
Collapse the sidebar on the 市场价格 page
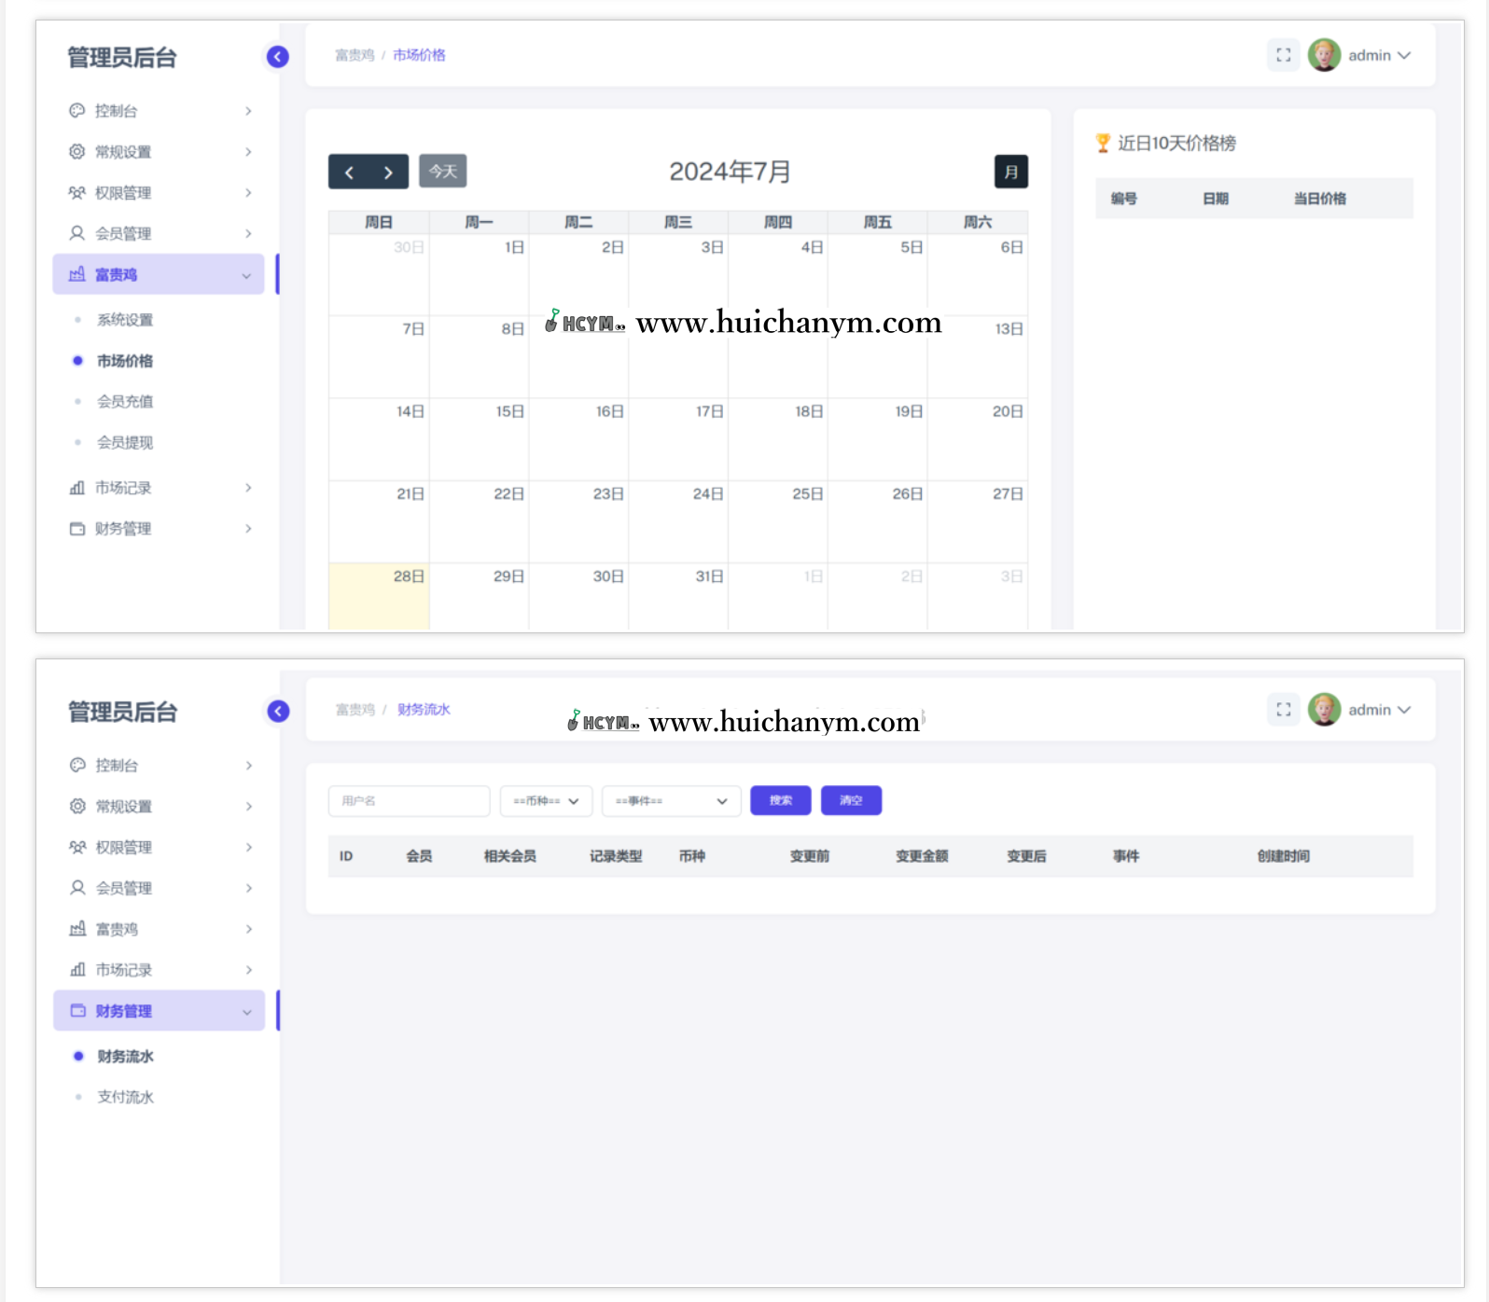click(277, 57)
